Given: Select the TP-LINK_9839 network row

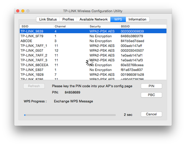Looking at the screenshot, I should (x=93, y=31).
